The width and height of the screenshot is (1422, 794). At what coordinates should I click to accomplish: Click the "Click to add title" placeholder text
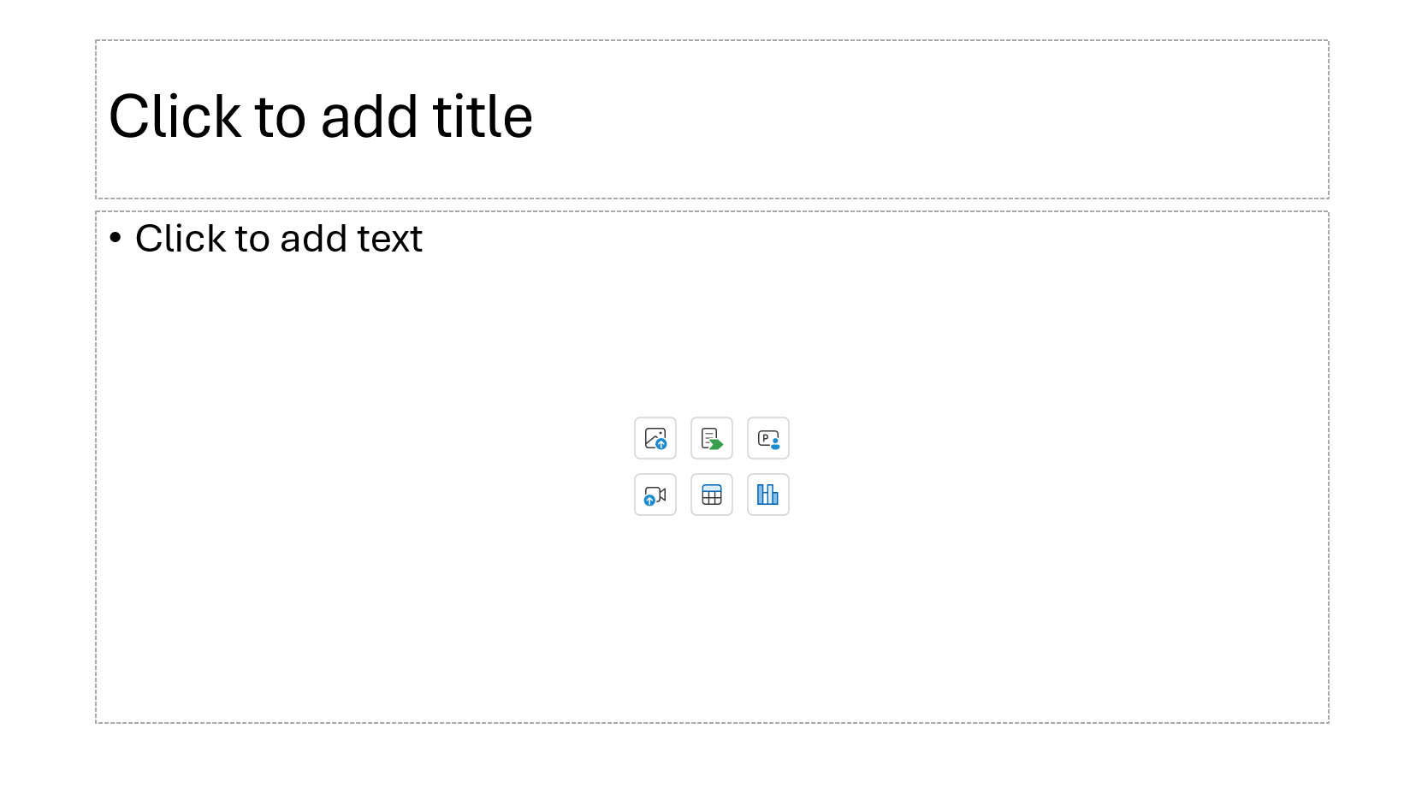321,117
